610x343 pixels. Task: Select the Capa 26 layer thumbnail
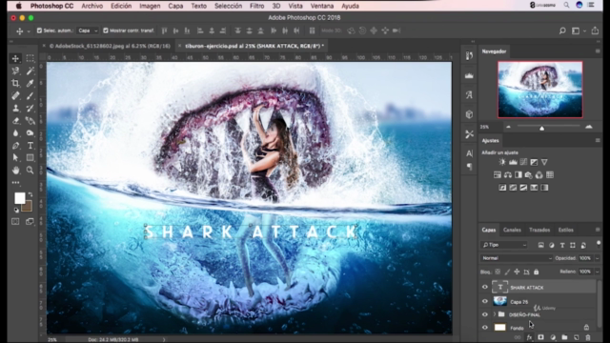499,301
